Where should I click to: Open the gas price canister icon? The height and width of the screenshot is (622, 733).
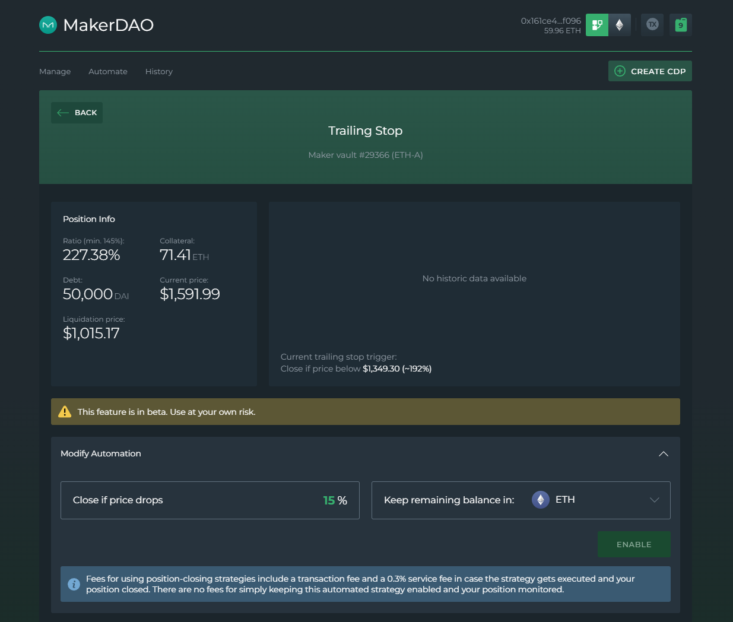pos(681,25)
